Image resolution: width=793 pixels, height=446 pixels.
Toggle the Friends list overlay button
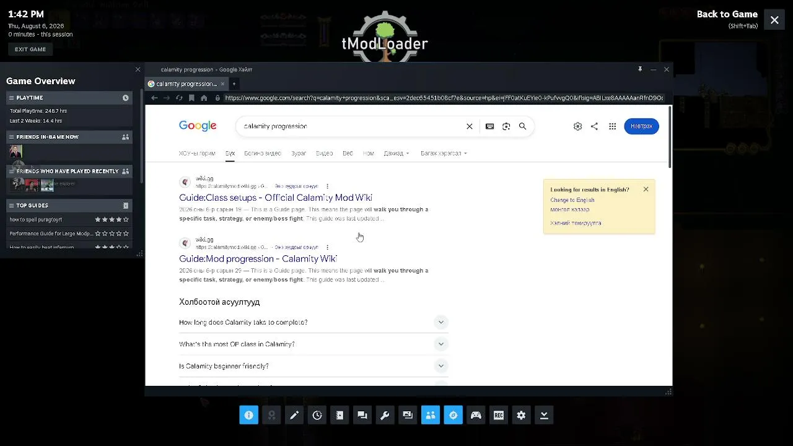point(431,415)
